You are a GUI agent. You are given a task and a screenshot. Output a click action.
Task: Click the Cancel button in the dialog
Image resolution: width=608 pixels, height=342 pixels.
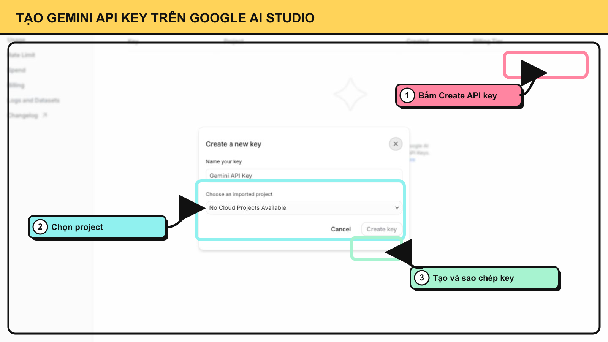340,229
